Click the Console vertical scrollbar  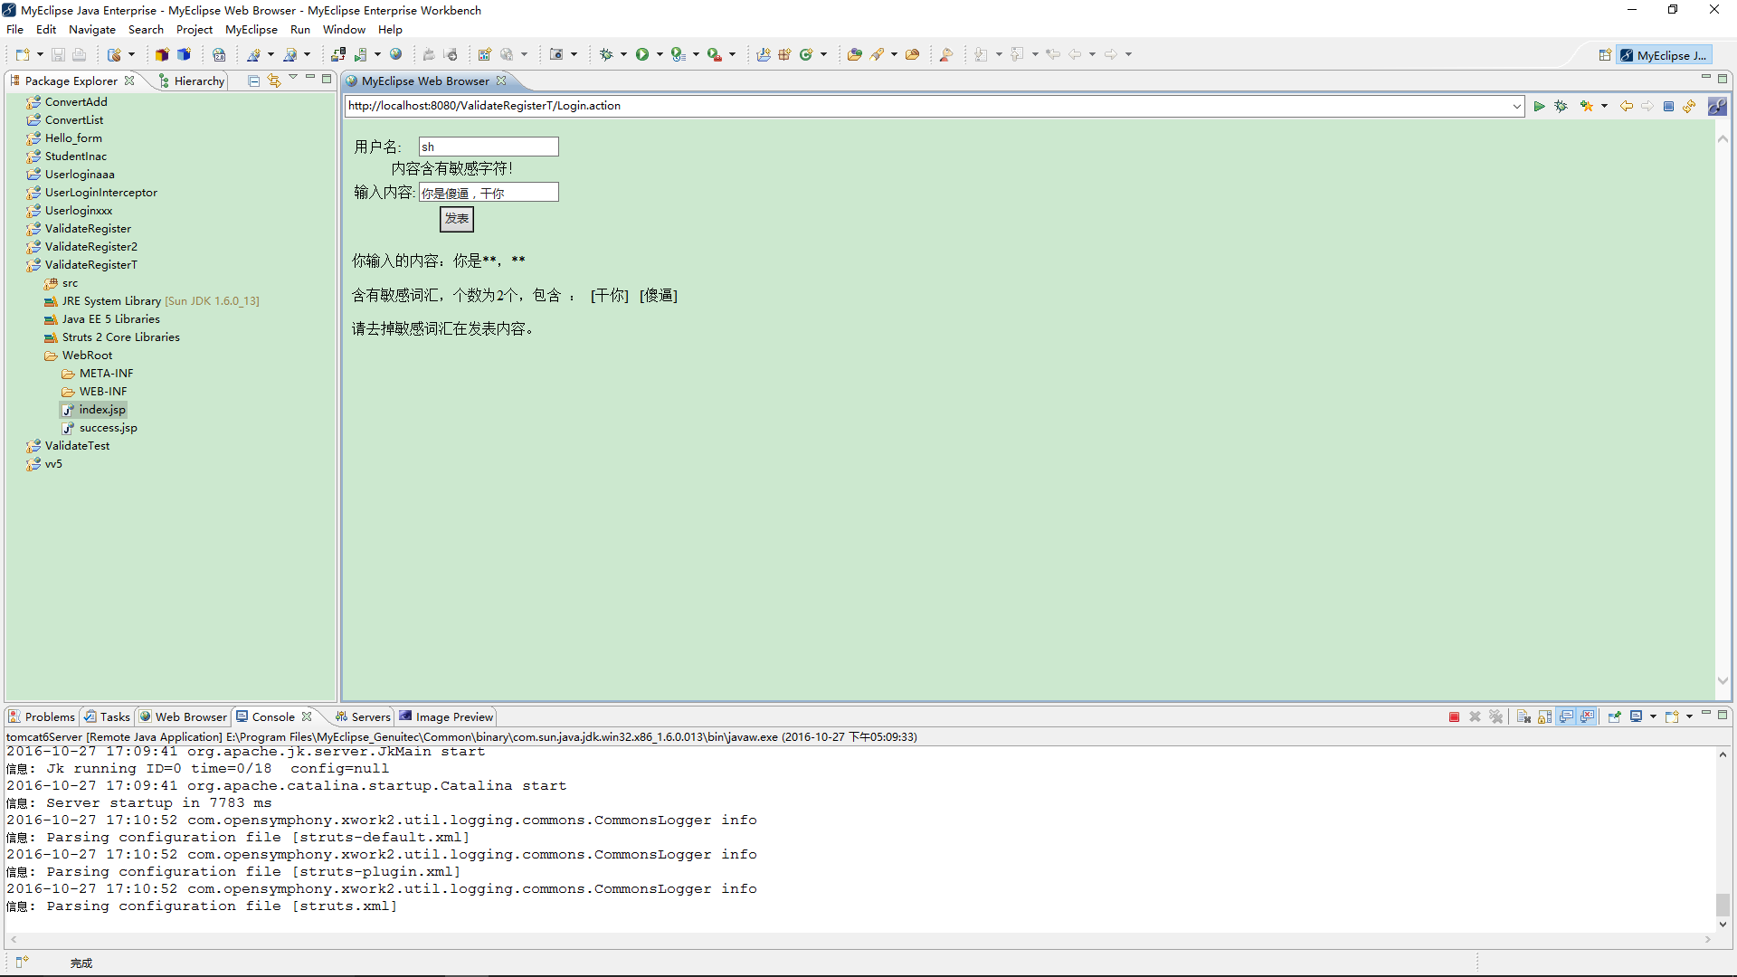[x=1723, y=838]
